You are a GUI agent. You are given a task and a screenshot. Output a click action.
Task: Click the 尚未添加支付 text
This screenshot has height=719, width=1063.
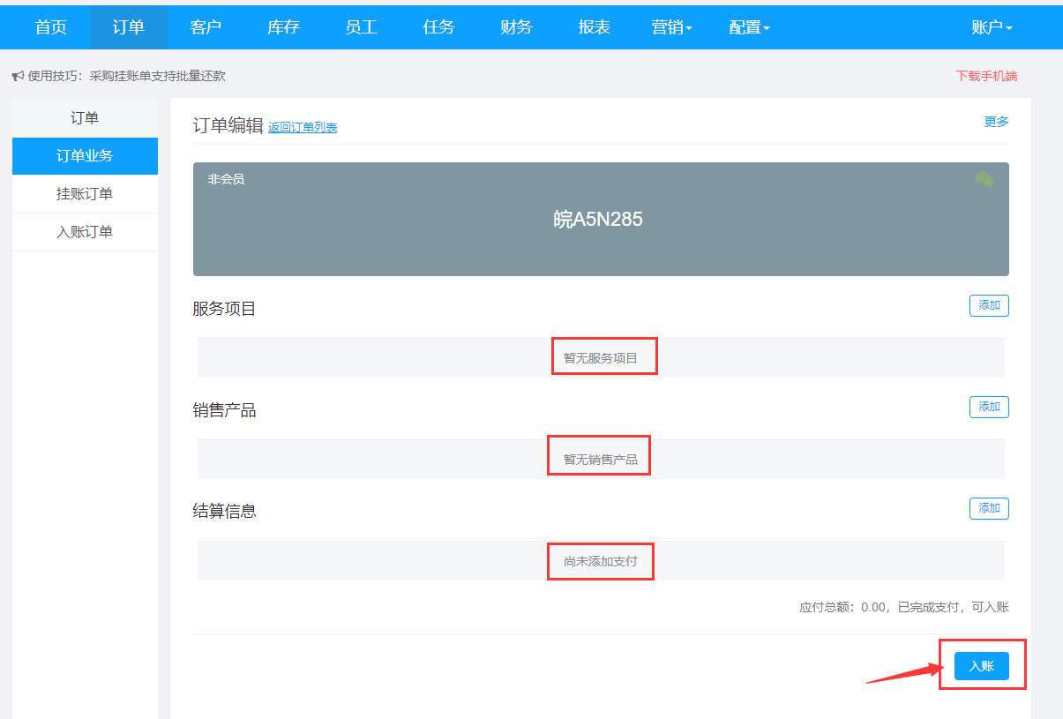[x=601, y=561]
